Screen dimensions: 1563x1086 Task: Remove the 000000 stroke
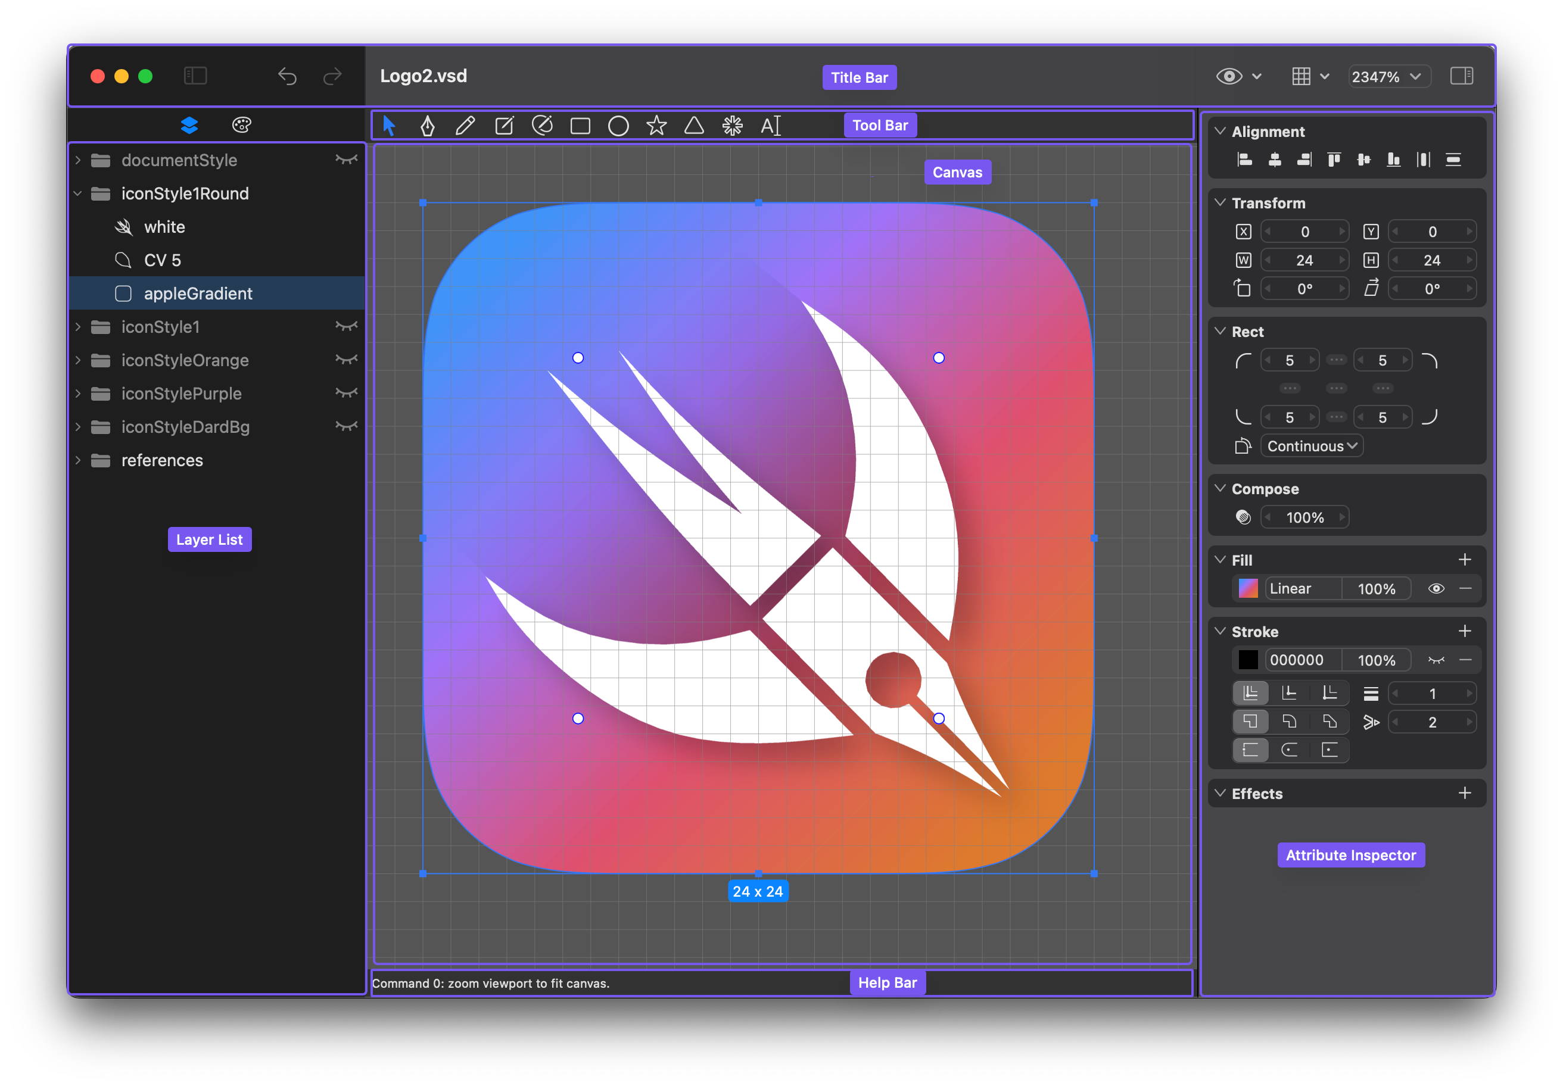click(x=1466, y=661)
